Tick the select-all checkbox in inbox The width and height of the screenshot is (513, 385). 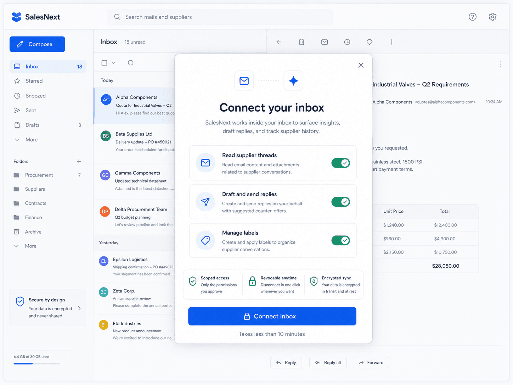[x=104, y=63]
